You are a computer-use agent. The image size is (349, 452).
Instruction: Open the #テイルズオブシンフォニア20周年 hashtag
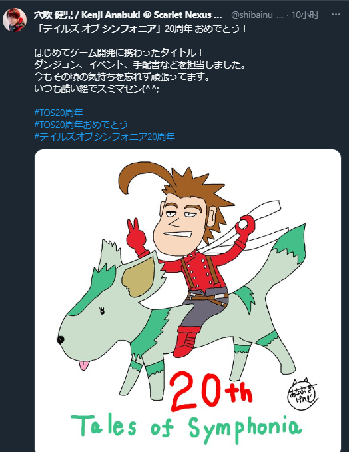(105, 137)
